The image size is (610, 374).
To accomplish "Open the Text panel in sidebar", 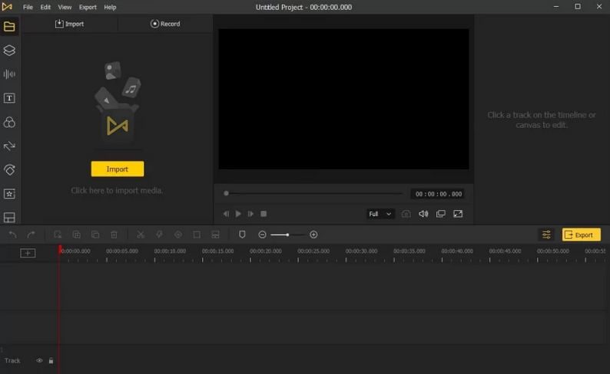I will click(9, 98).
